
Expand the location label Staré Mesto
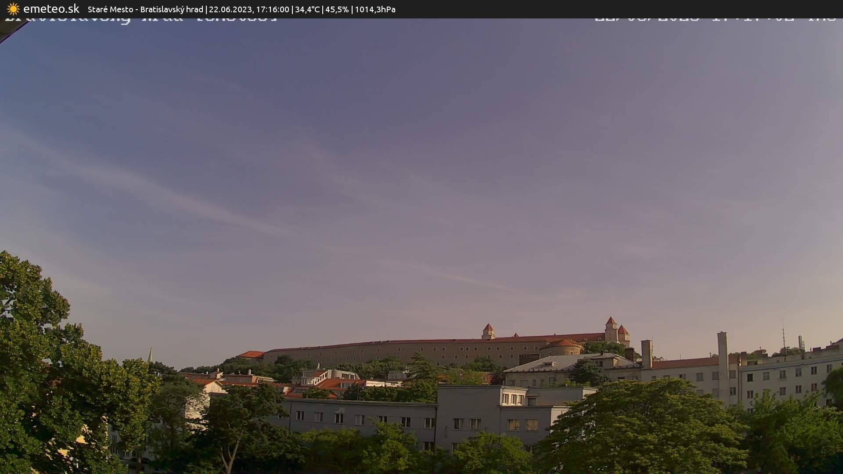(x=110, y=9)
